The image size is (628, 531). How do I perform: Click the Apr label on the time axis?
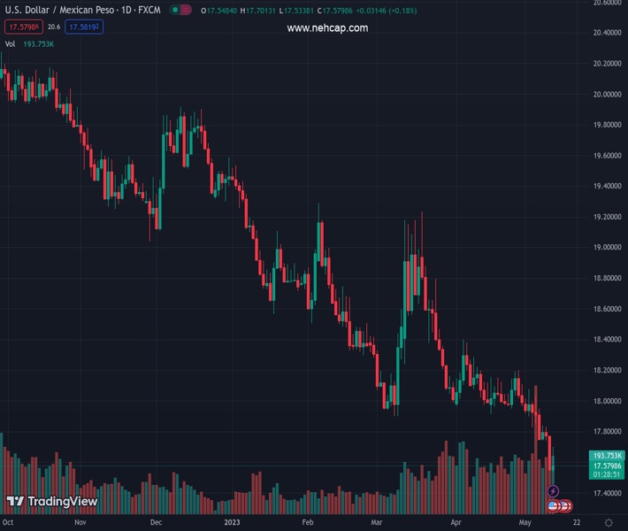pos(456,522)
